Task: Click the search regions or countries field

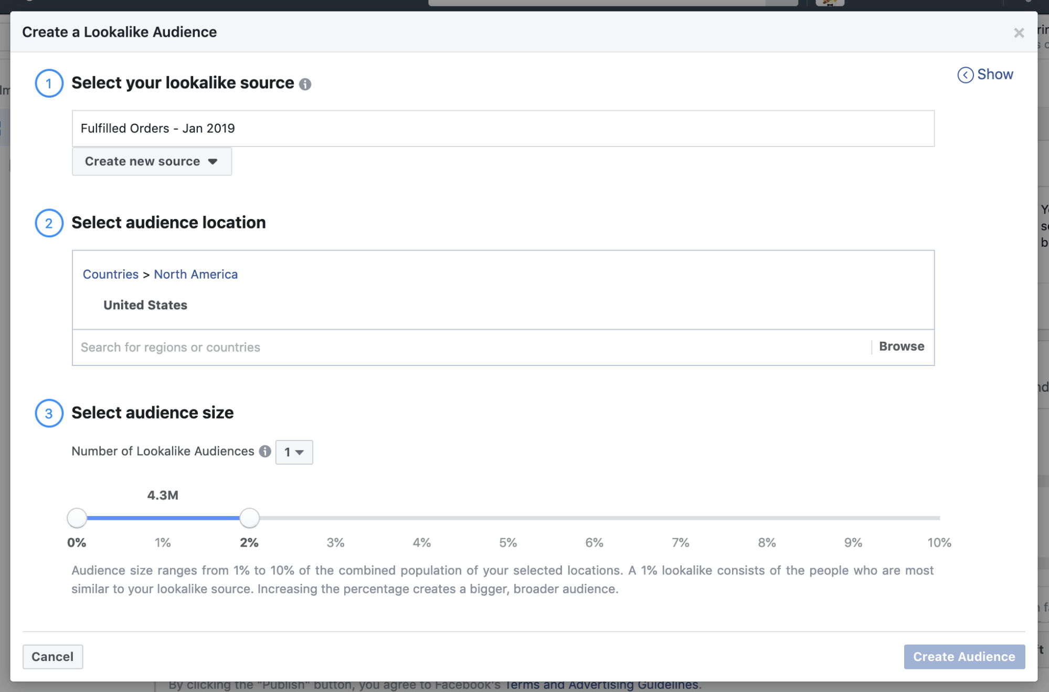Action: click(x=472, y=347)
